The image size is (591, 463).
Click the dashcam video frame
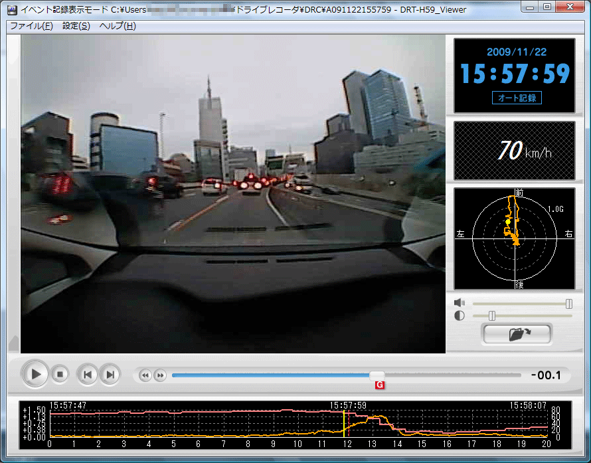pyautogui.click(x=233, y=193)
